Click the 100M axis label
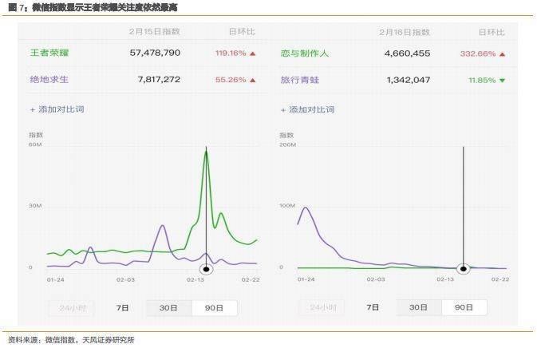 pos(287,205)
